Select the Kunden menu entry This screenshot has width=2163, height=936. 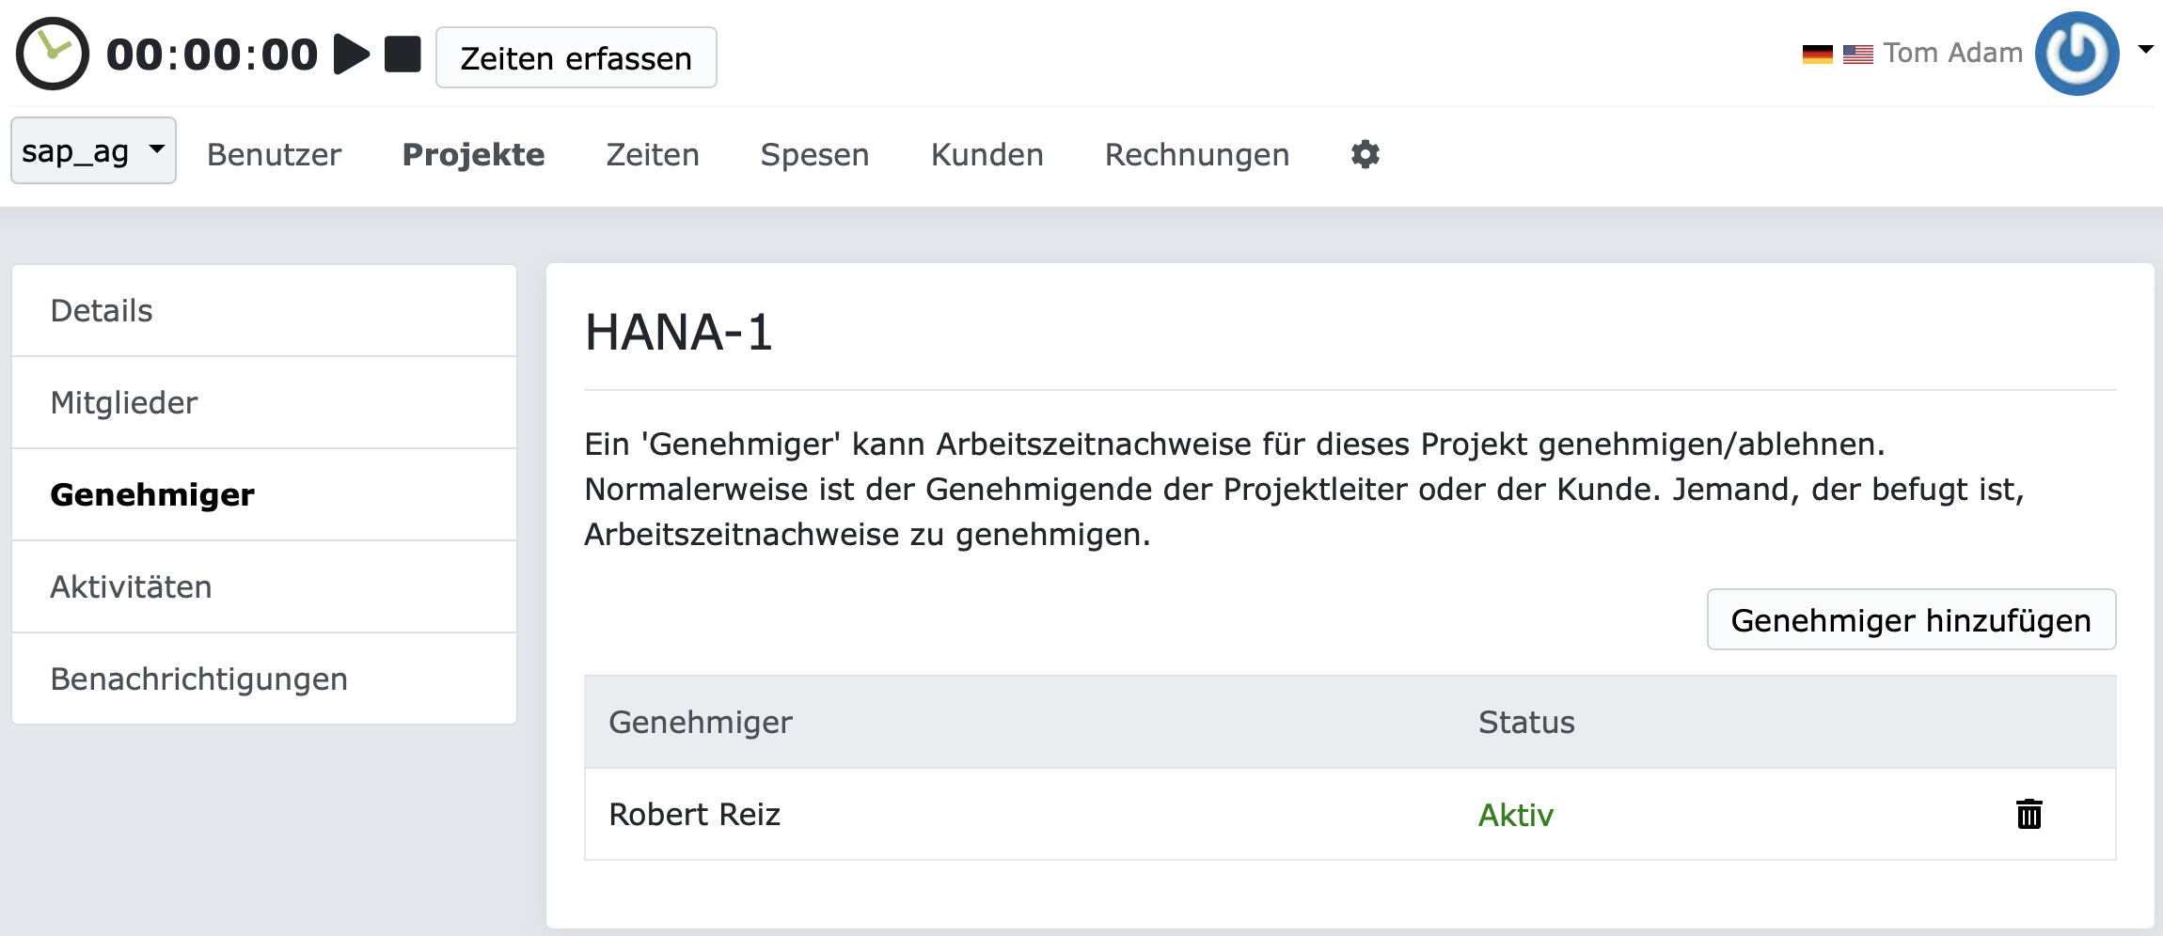(x=987, y=154)
